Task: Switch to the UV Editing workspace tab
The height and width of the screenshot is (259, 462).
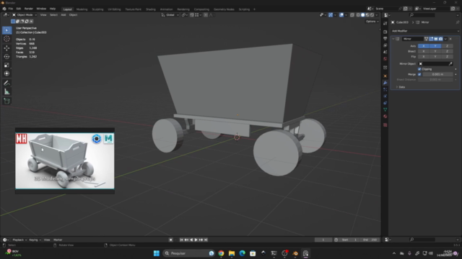Action: pos(114,9)
